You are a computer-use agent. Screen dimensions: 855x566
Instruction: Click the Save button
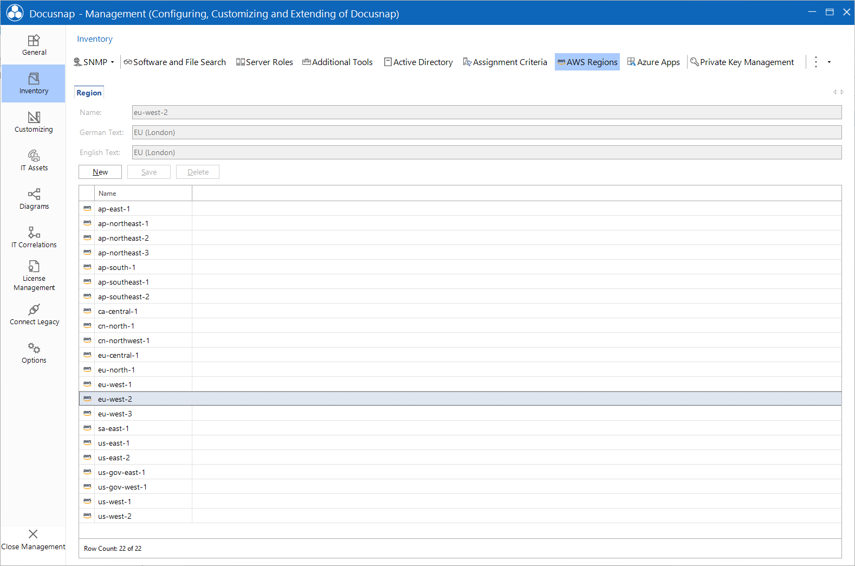[149, 172]
